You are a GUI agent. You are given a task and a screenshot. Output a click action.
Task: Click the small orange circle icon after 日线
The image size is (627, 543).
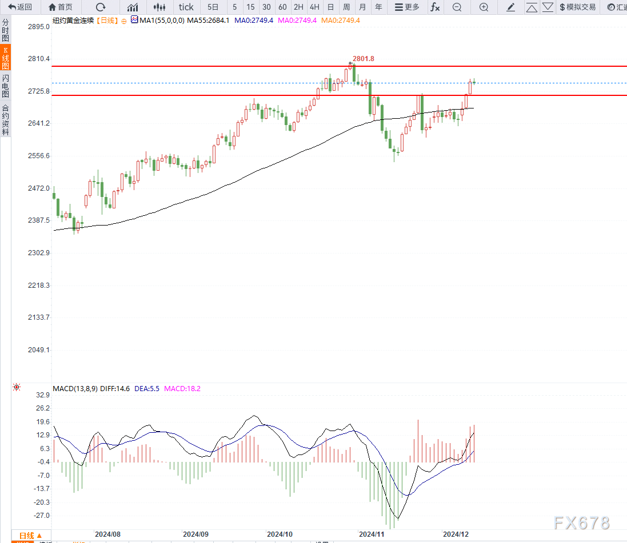123,21
